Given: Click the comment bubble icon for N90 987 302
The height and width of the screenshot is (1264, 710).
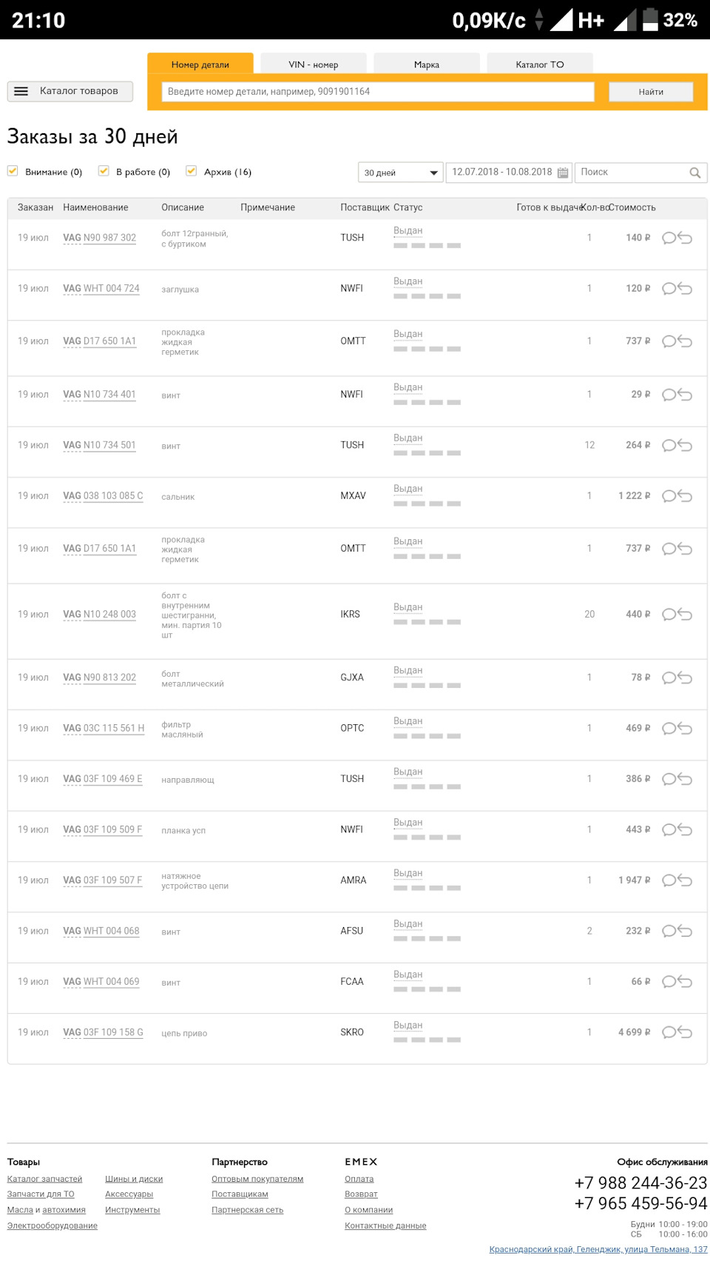Looking at the screenshot, I should 669,238.
